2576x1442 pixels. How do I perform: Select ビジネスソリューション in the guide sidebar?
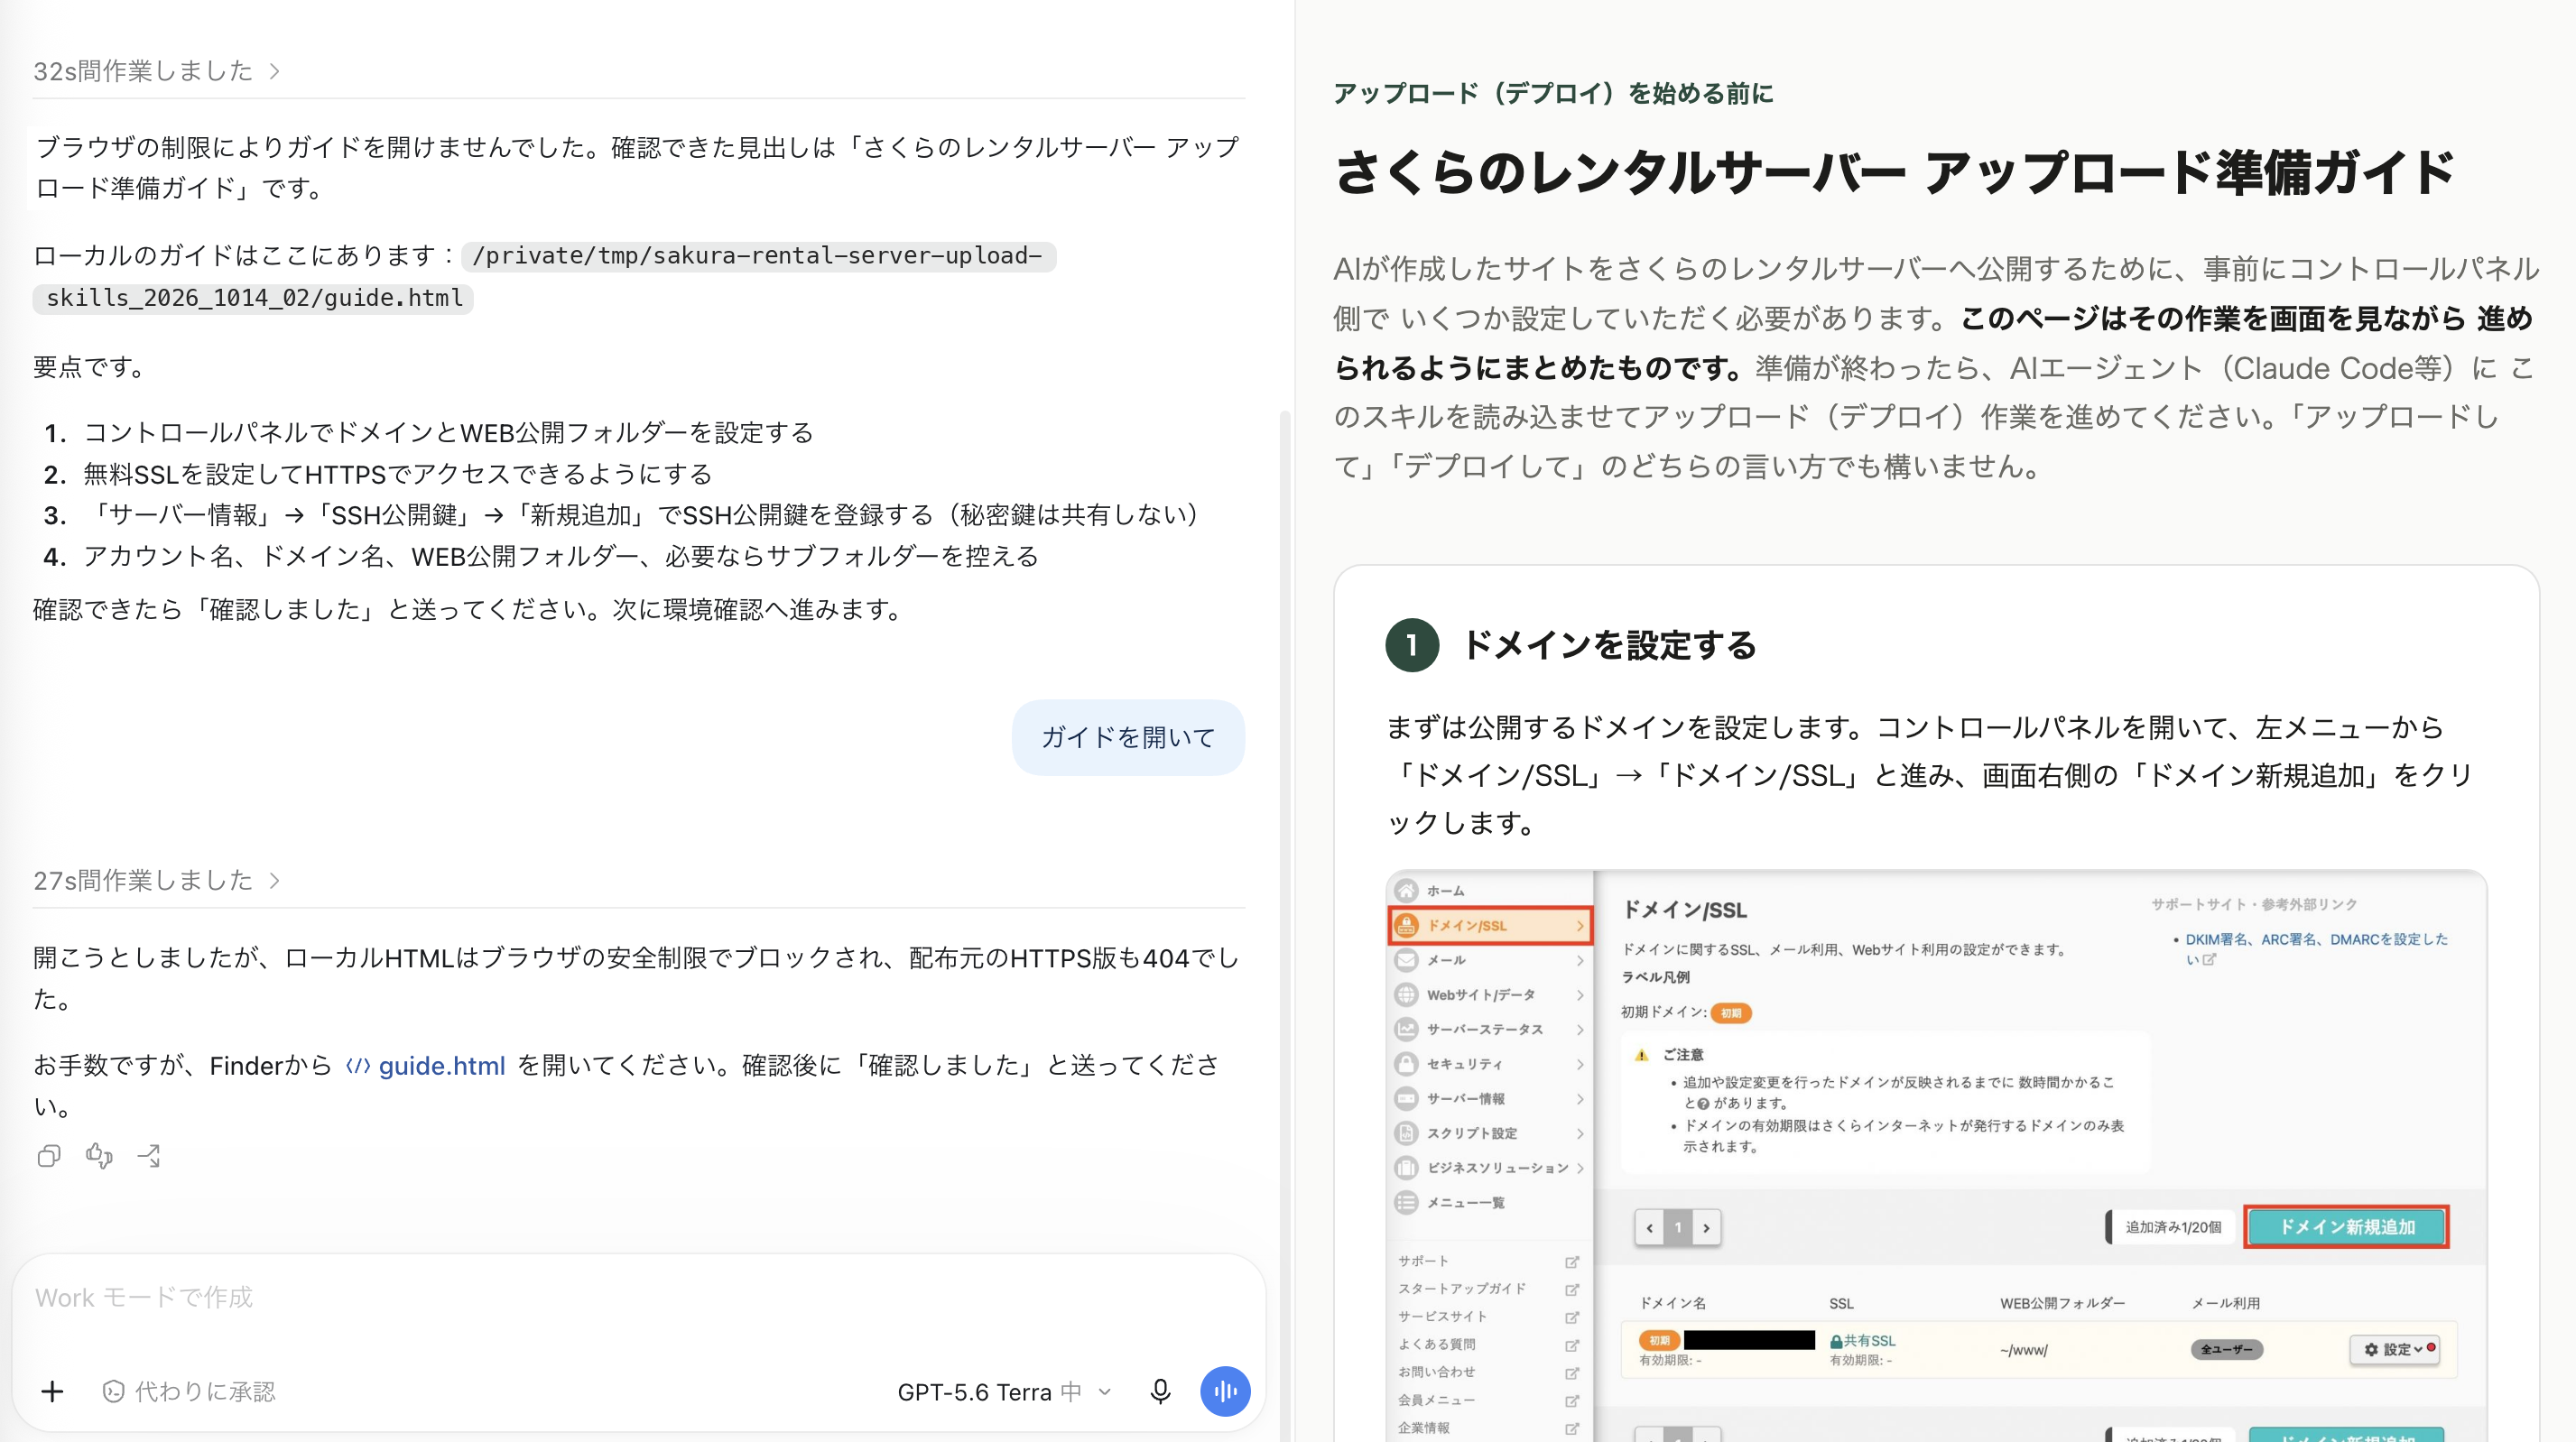pos(1490,1168)
